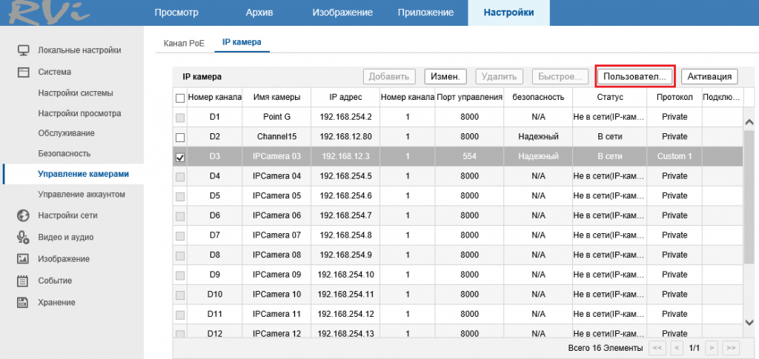This screenshot has width=759, height=359.
Task: Click the Event calendar icon
Action: (23, 281)
